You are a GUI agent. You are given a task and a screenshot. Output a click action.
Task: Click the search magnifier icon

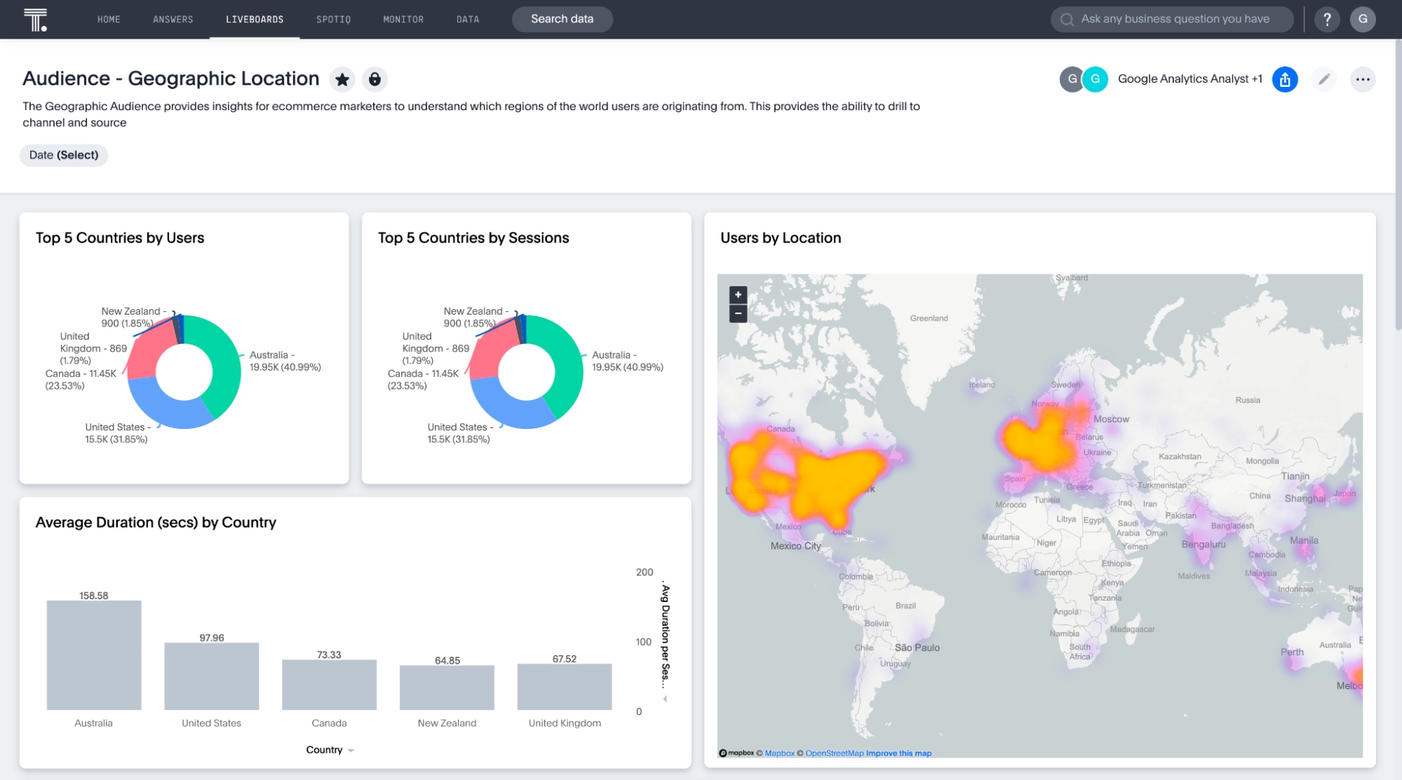click(x=1067, y=20)
